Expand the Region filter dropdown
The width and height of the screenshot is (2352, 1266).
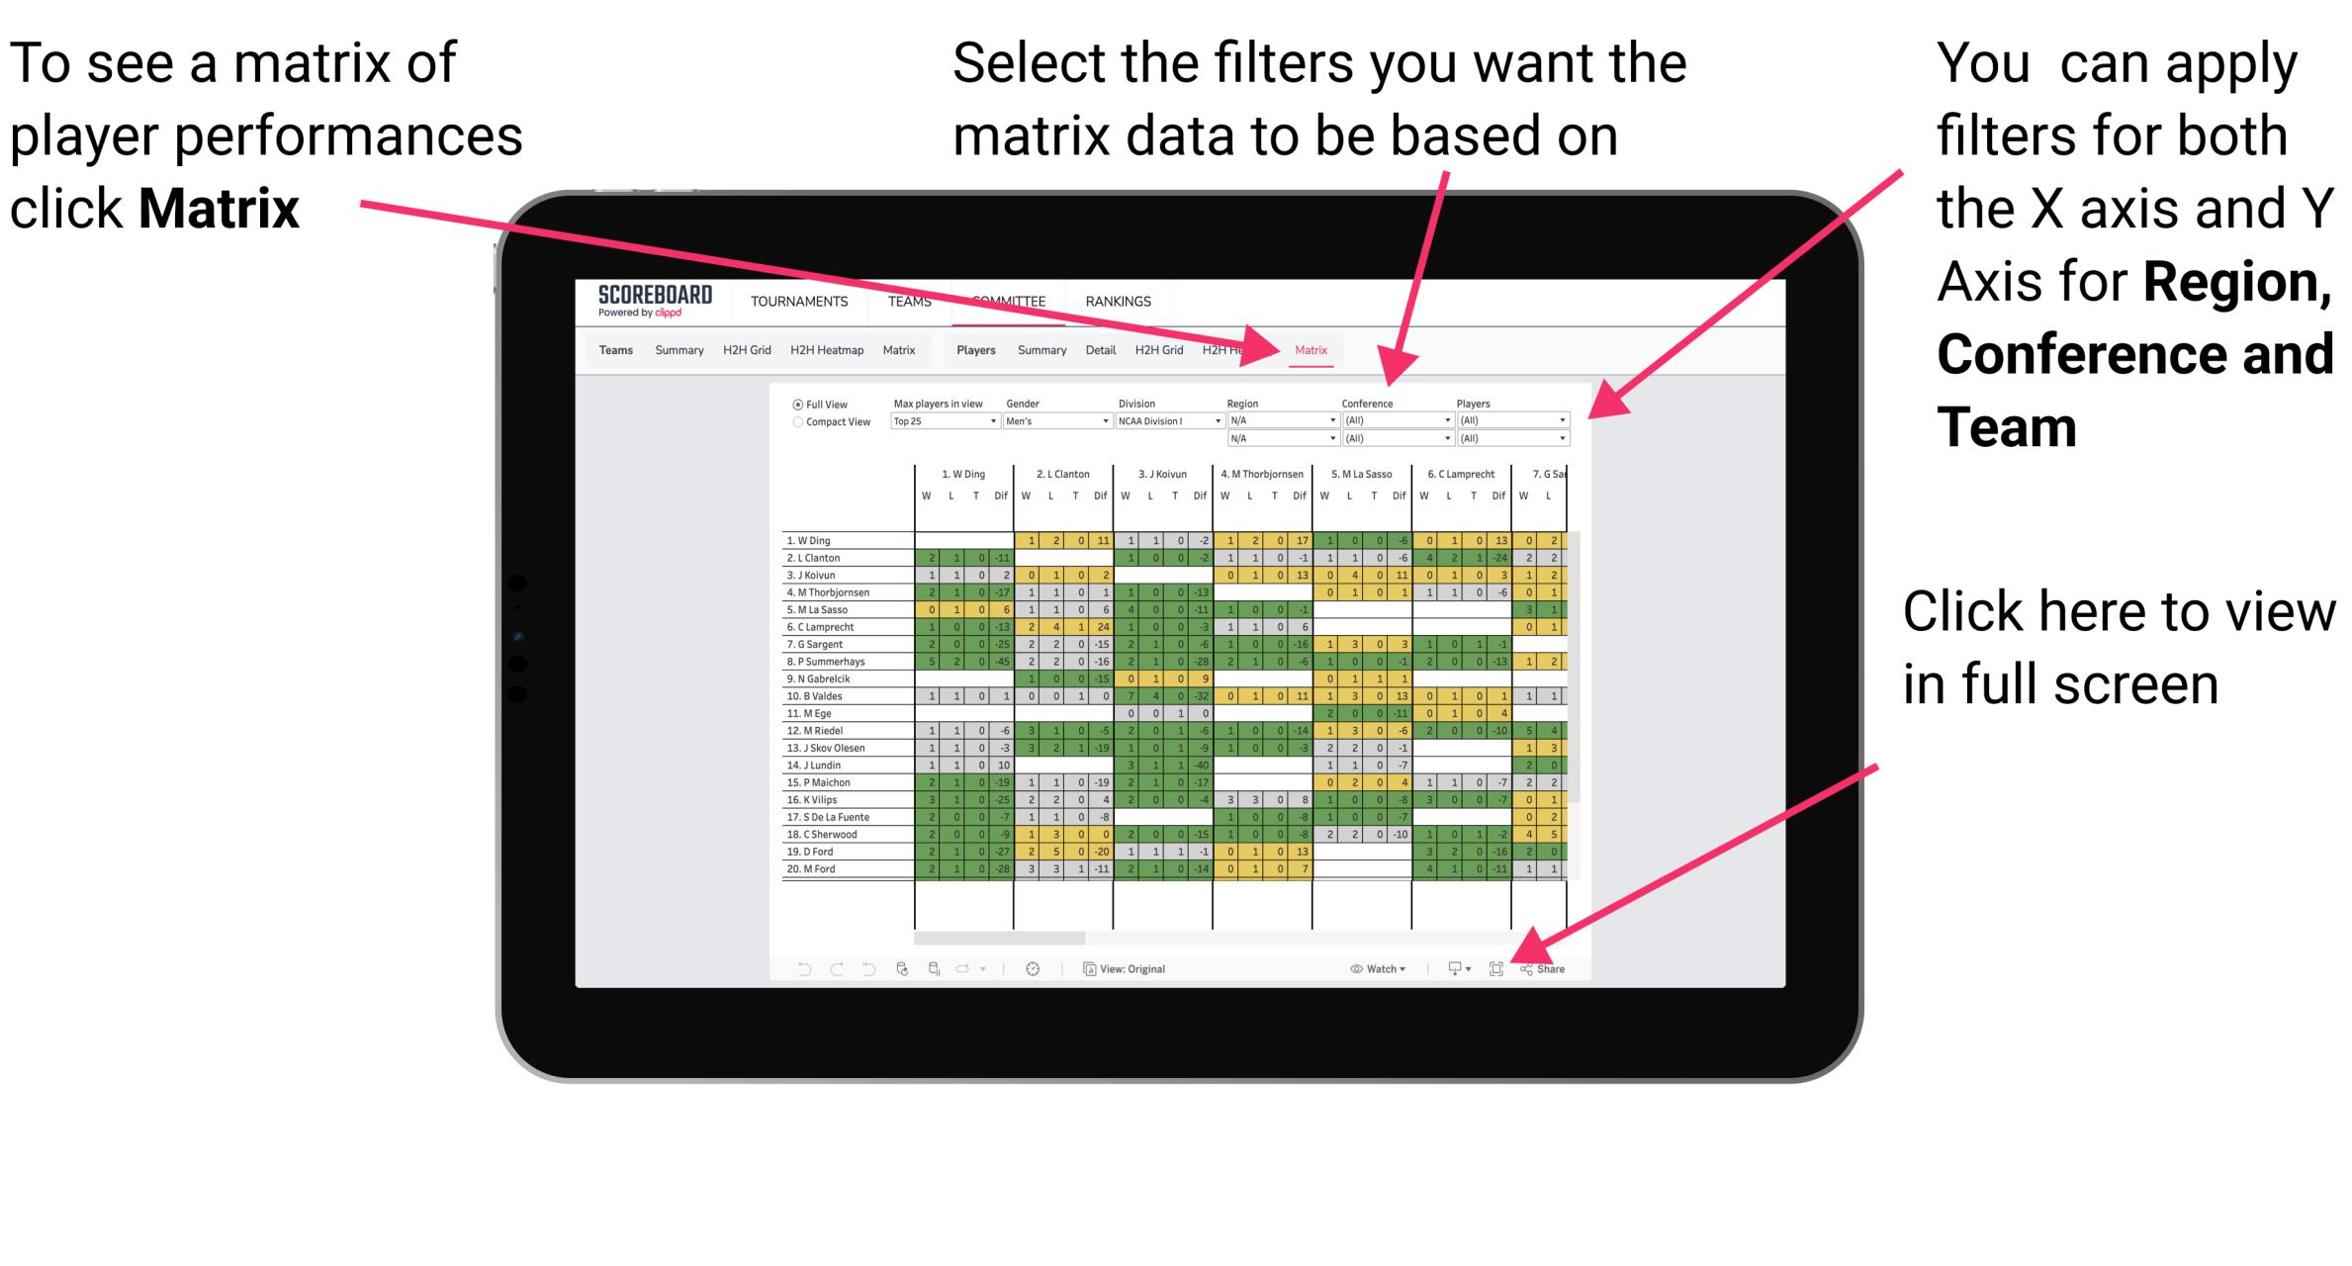click(1320, 419)
